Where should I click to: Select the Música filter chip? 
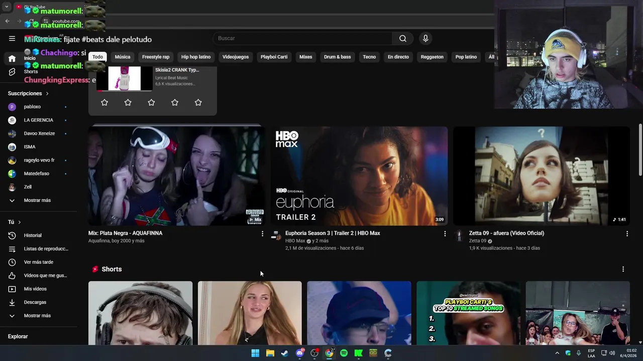[123, 57]
